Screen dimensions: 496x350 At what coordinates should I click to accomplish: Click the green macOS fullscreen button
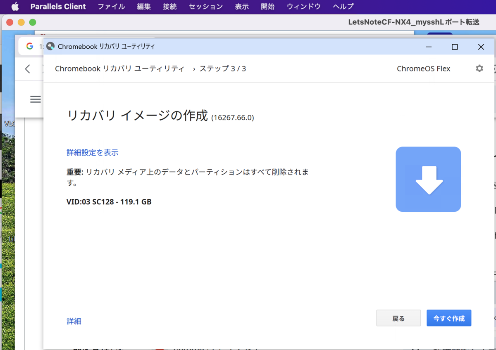[33, 22]
